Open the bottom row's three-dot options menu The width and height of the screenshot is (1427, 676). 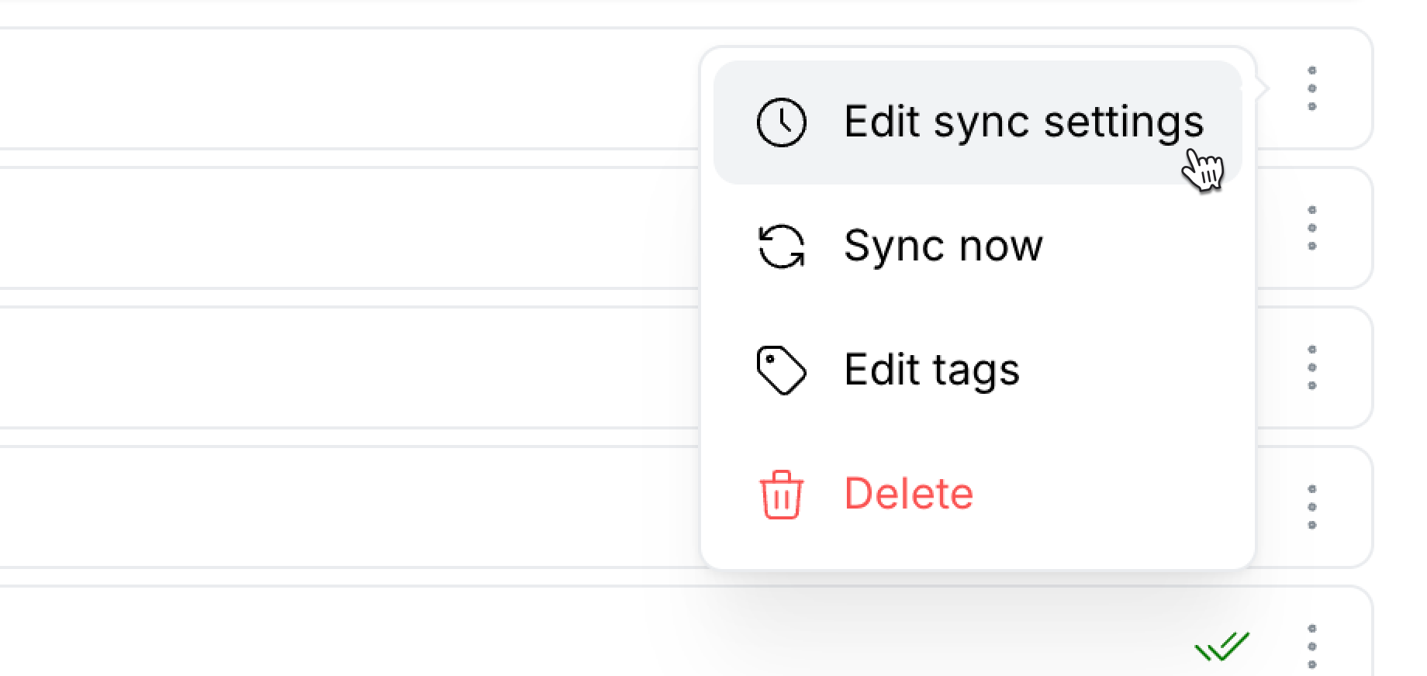[x=1312, y=645]
